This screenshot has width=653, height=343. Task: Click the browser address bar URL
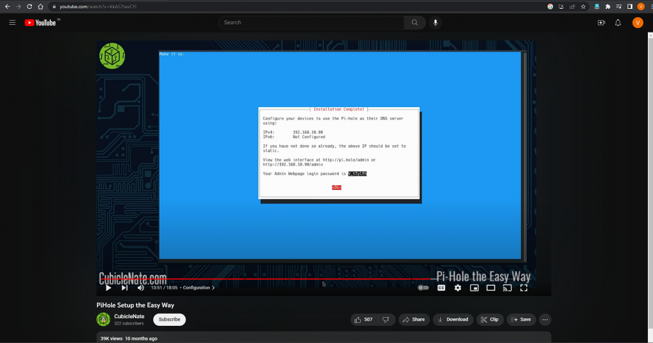[x=98, y=6]
